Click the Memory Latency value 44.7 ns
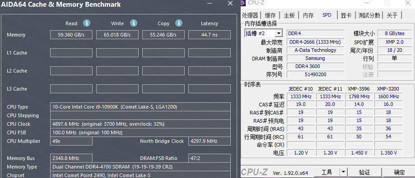Image resolution: width=415 pixels, height=178 pixels. [210, 35]
